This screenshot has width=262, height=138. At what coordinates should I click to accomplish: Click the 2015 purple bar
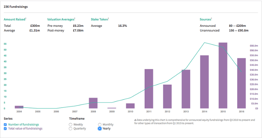(x=223, y=75)
